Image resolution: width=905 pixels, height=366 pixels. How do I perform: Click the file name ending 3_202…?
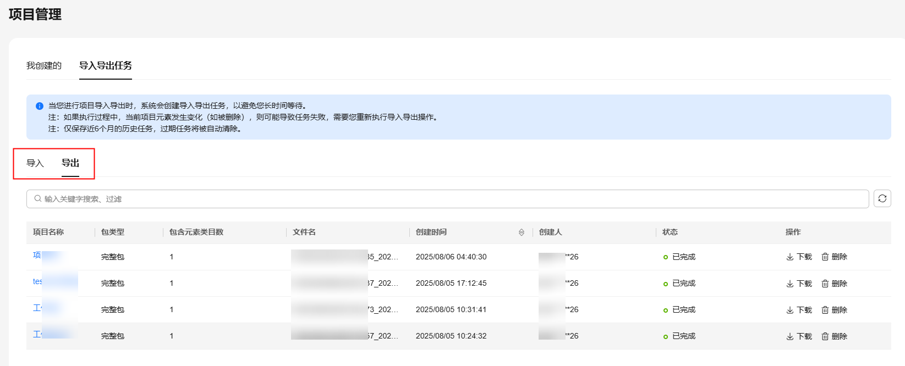coord(345,309)
